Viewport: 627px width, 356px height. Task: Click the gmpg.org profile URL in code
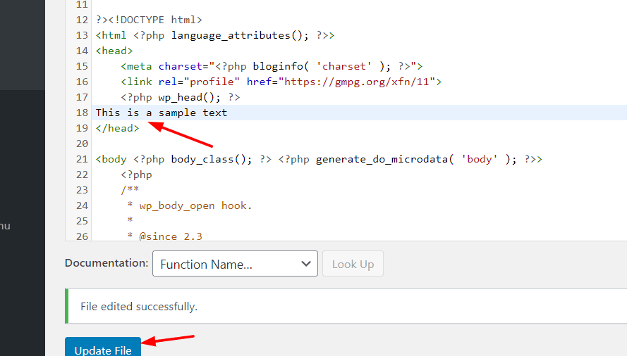pos(360,82)
